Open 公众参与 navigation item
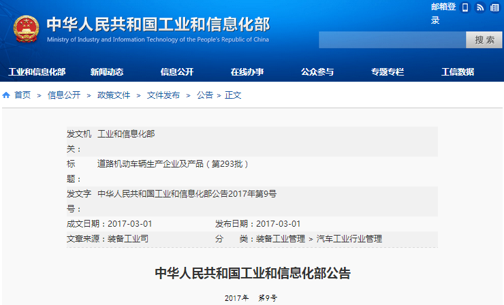 (317, 72)
